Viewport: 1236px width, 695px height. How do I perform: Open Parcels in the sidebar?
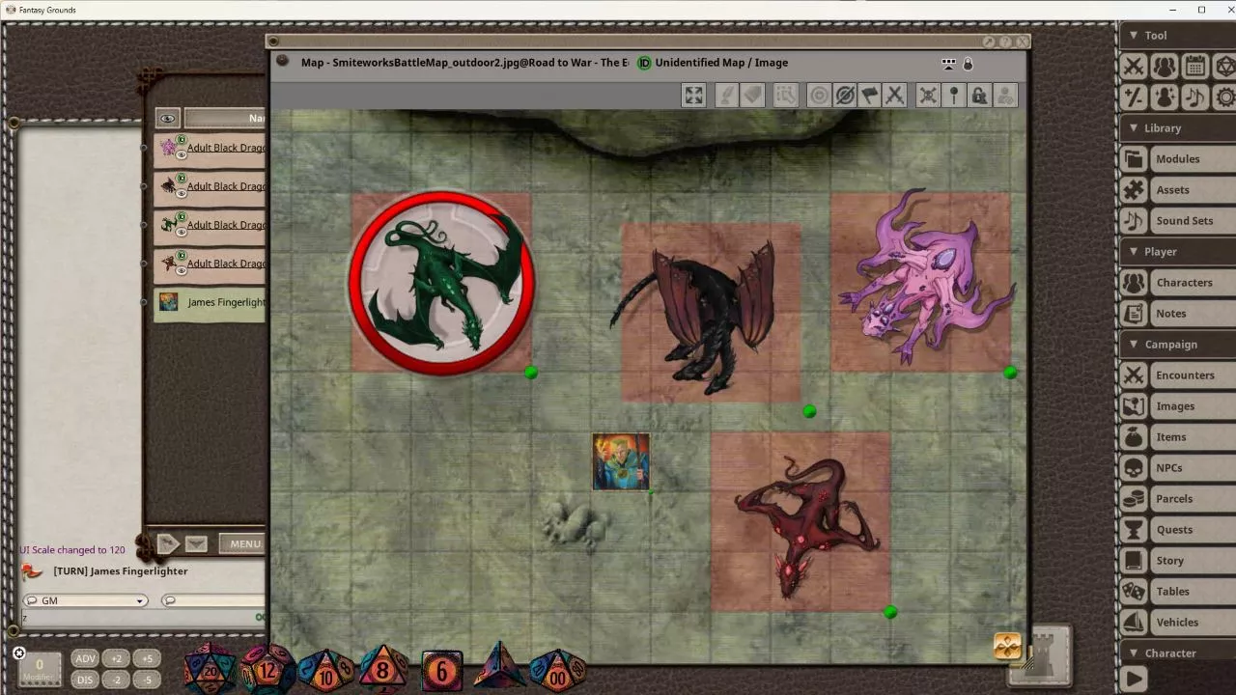[x=1177, y=498]
